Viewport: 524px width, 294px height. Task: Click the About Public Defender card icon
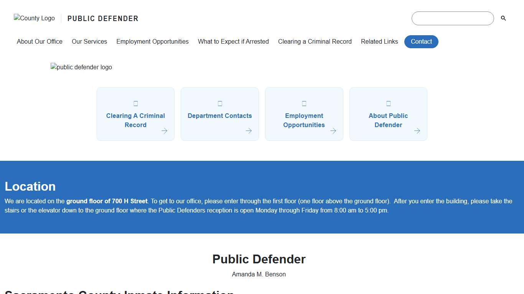click(x=388, y=103)
